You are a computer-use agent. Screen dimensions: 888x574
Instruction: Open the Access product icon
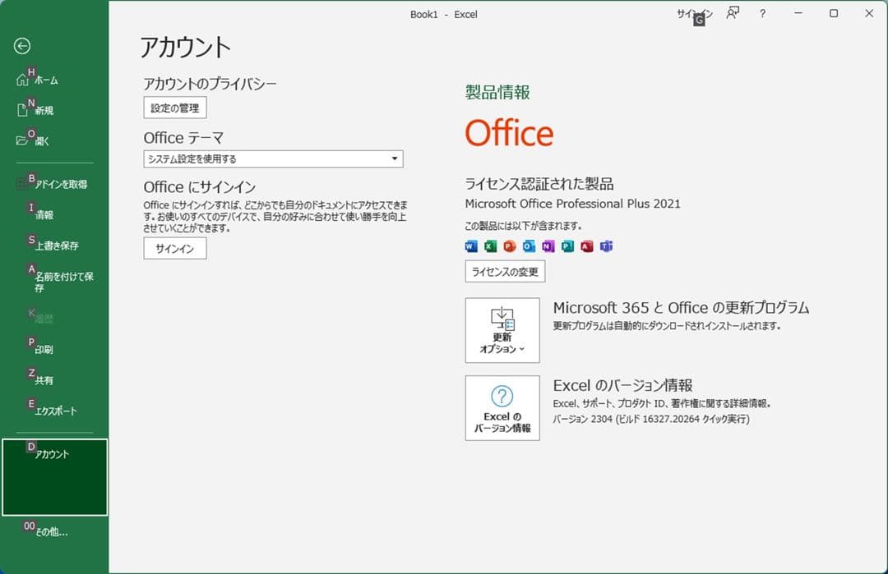click(x=587, y=246)
